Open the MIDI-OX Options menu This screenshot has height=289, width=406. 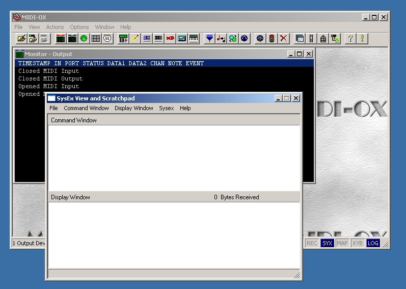[x=79, y=27]
